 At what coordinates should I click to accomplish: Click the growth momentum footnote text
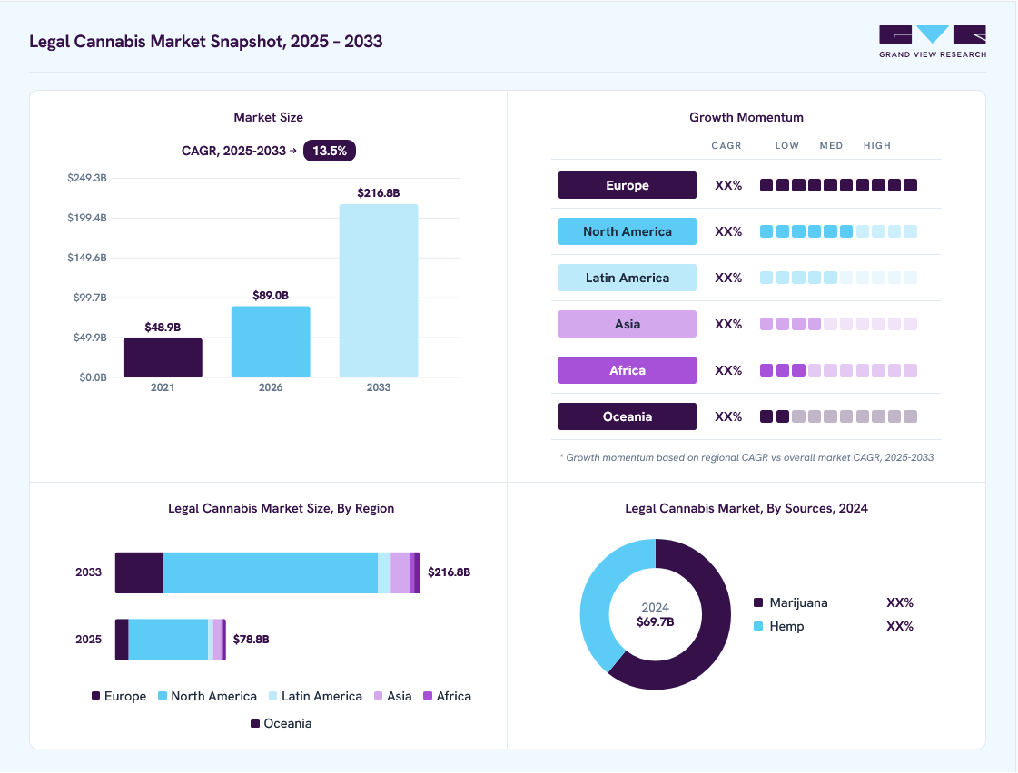tap(746, 457)
